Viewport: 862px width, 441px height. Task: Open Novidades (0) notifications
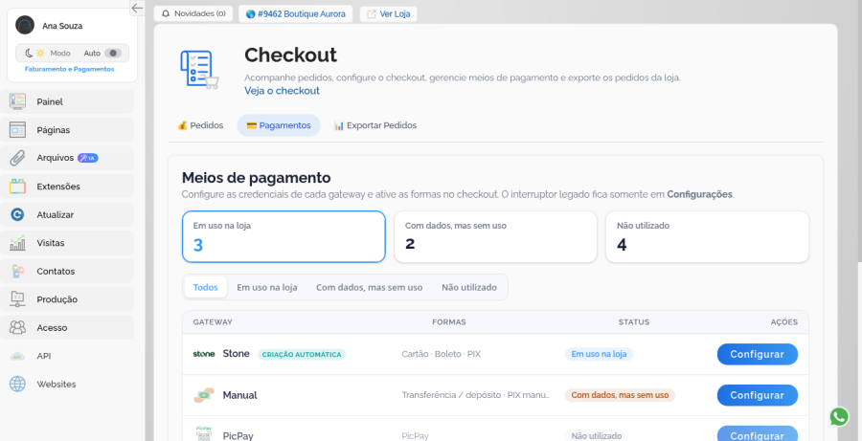(x=193, y=13)
